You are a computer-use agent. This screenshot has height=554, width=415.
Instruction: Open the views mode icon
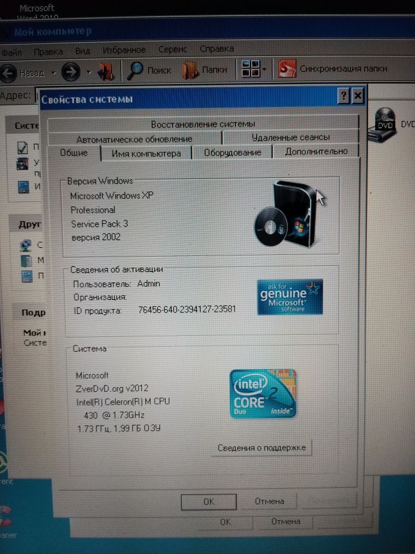tap(250, 68)
